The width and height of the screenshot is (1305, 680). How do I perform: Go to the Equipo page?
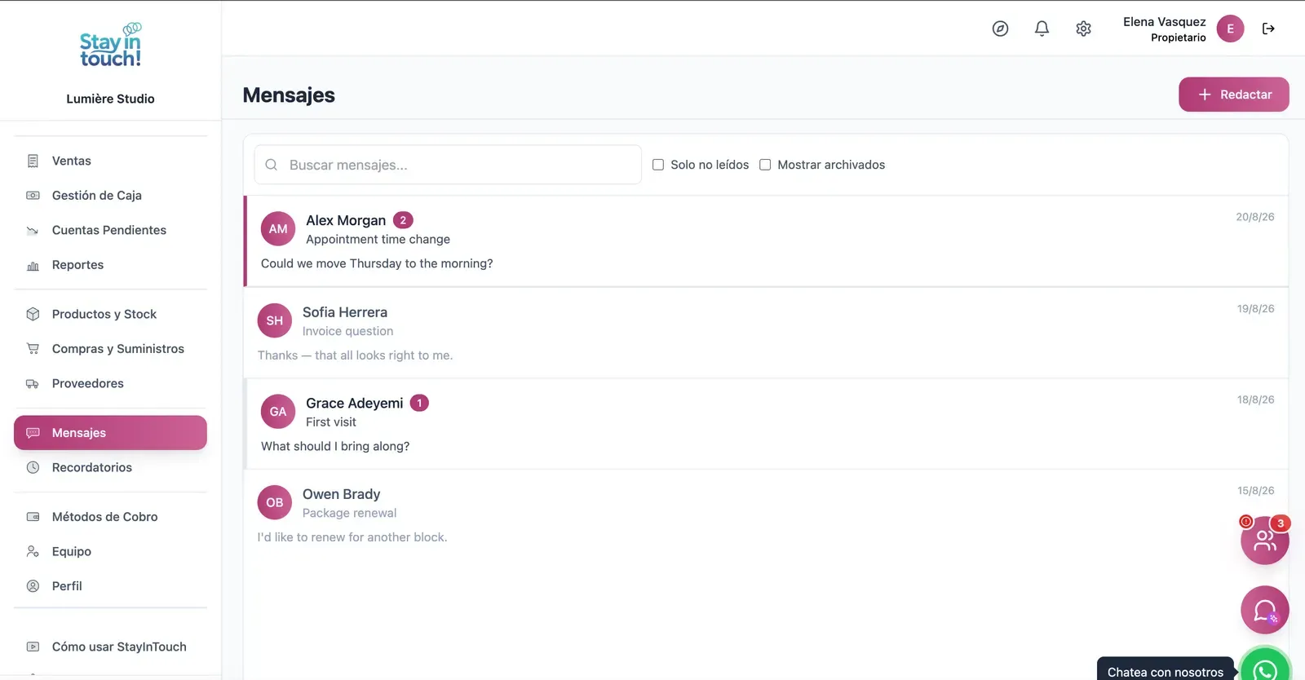(x=110, y=551)
